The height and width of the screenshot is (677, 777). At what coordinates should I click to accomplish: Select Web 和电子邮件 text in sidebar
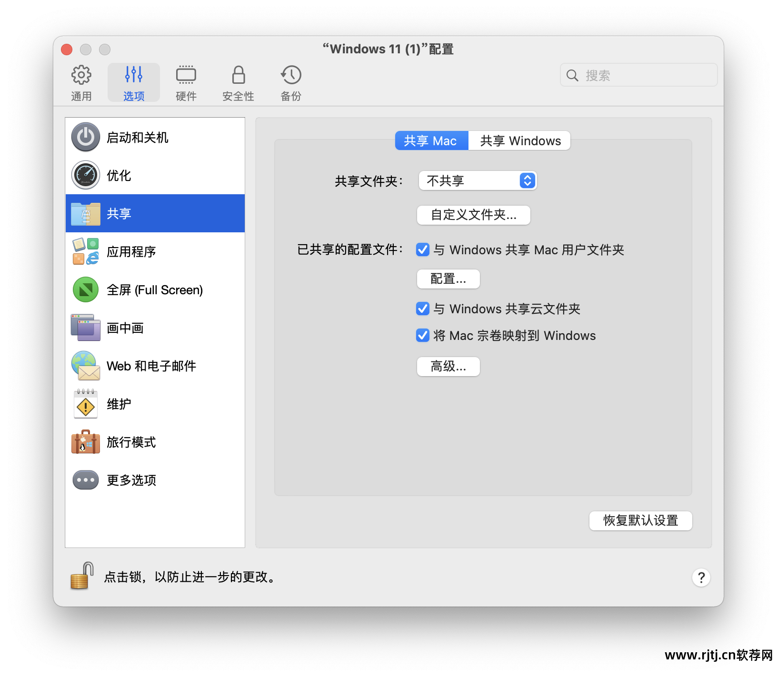pos(151,366)
